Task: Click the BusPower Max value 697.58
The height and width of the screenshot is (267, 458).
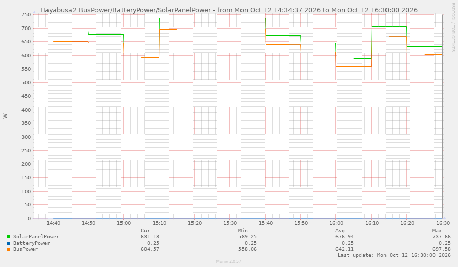Action: click(442, 249)
